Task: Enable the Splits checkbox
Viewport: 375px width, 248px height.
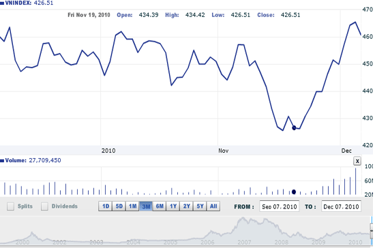Action: point(10,206)
